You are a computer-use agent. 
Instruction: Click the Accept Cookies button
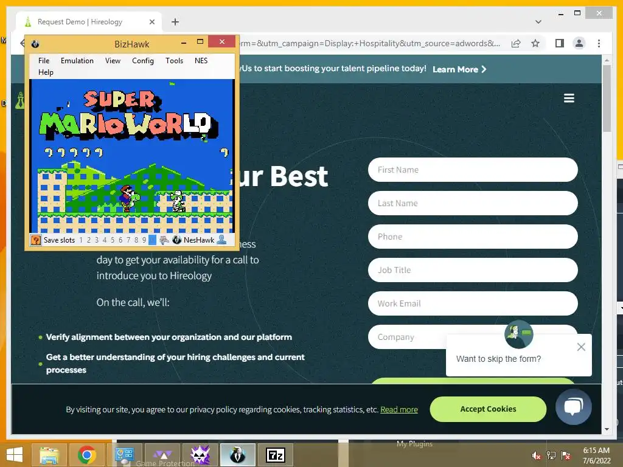tap(488, 409)
